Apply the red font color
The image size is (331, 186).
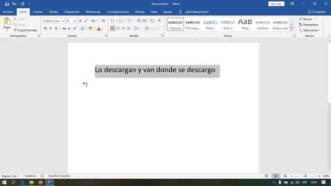pos(99,28)
